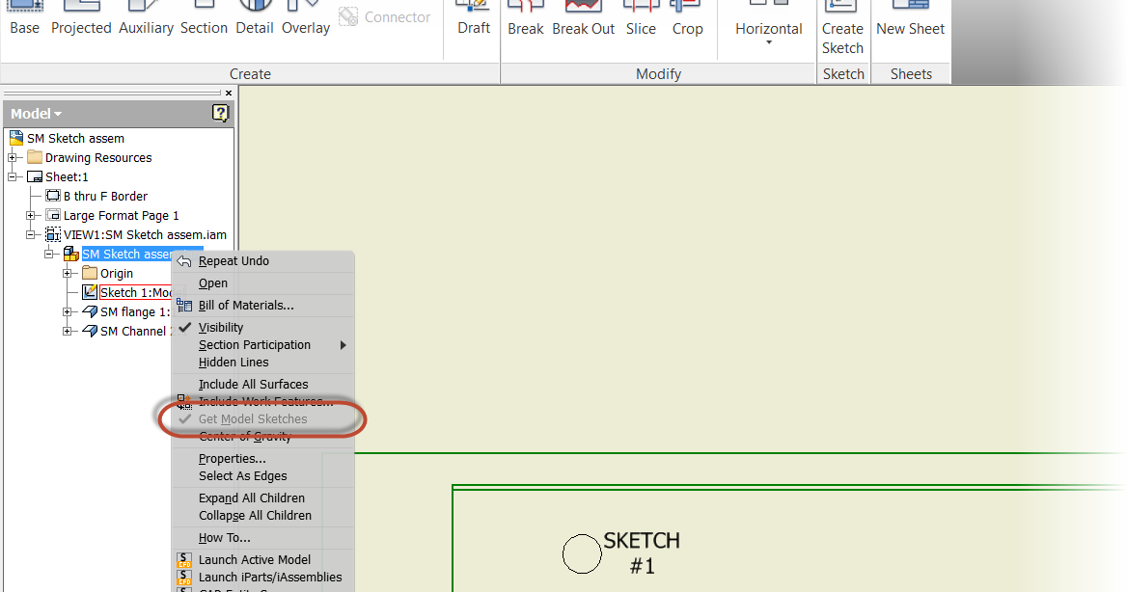Image resolution: width=1127 pixels, height=592 pixels.
Task: Select the Auxiliary view tool
Action: tap(146, 19)
